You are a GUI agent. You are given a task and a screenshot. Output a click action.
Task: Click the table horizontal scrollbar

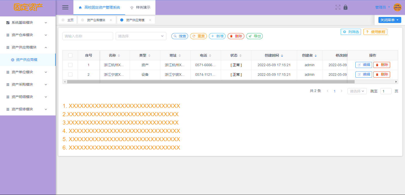[x=211, y=82]
